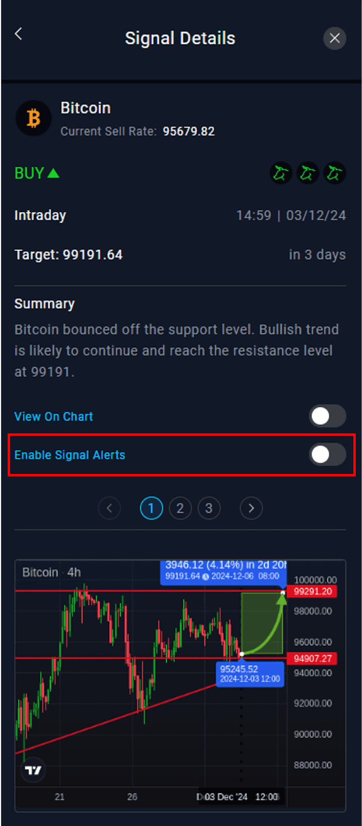Close the Signal Details panel

tap(335, 38)
